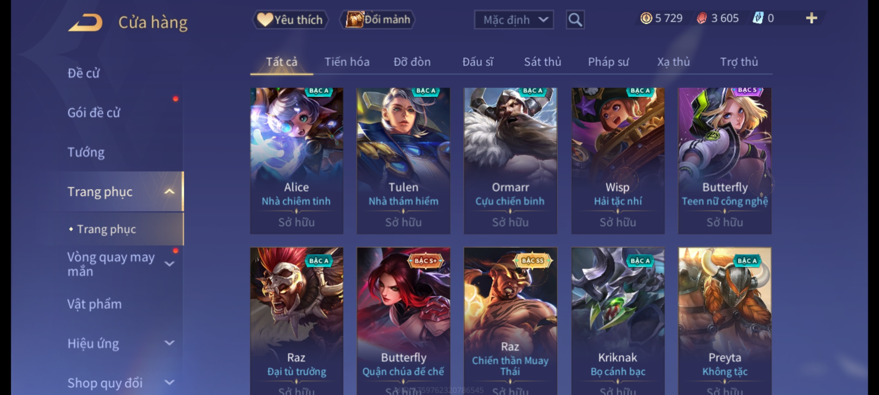
Task: Open the search magnifier icon
Action: pos(575,20)
